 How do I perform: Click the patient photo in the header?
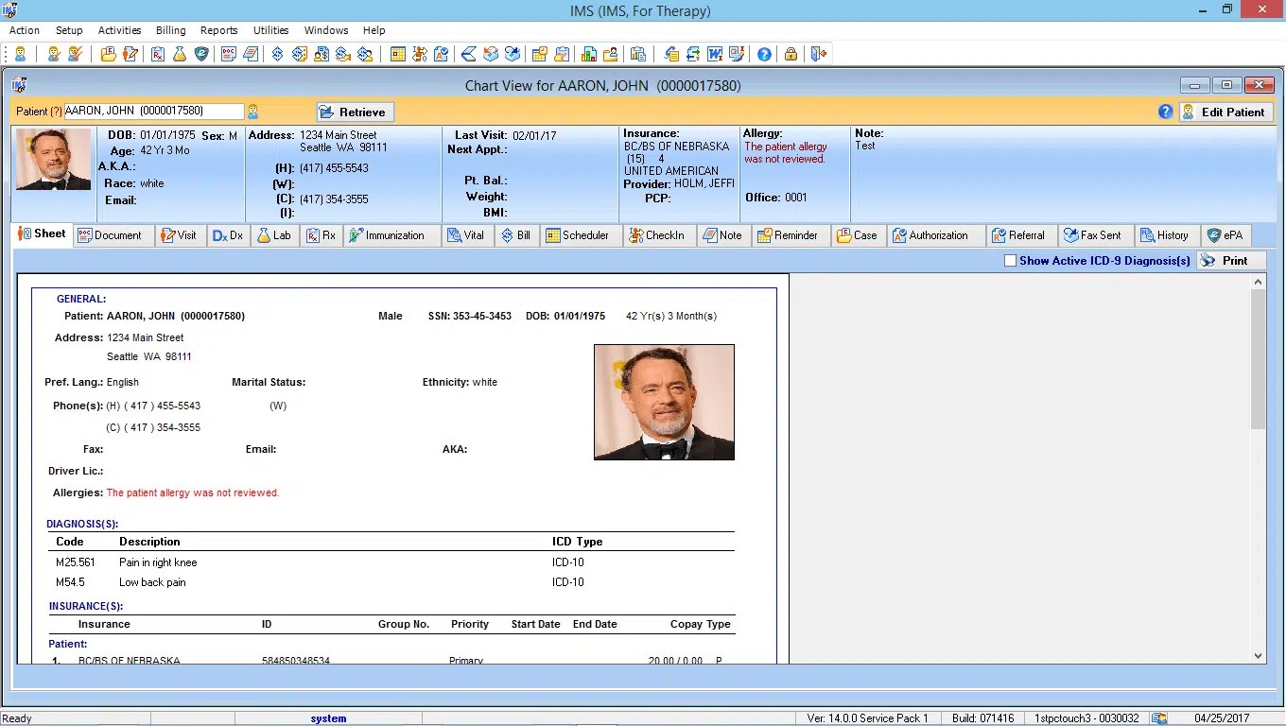(x=54, y=160)
